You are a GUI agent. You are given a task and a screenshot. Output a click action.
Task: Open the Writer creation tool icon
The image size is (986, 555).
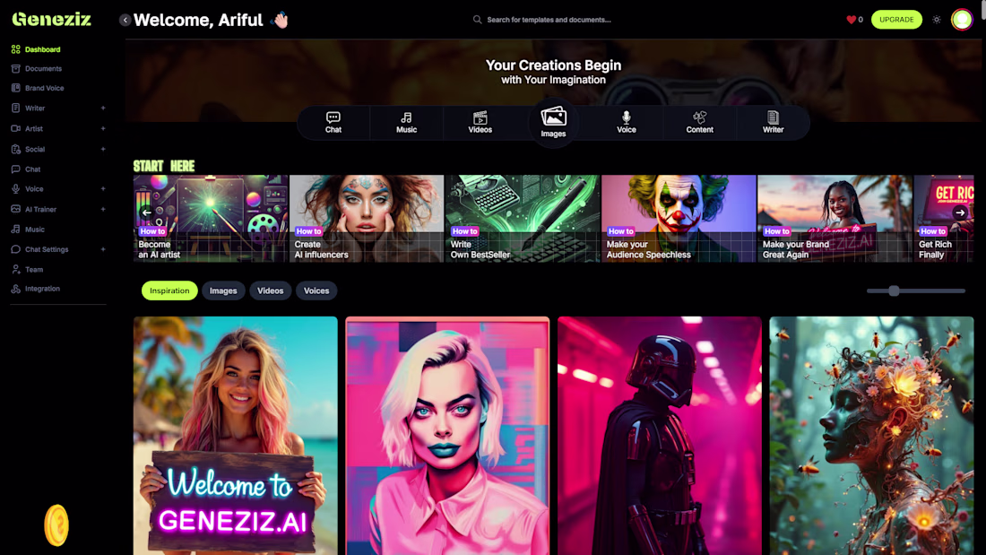[773, 117]
